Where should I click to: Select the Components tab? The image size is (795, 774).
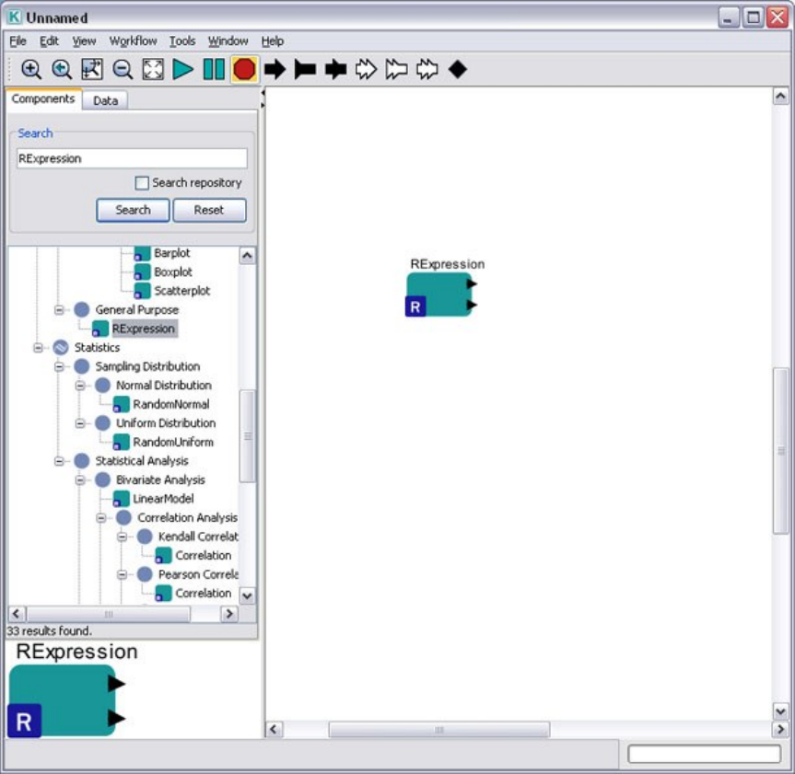pyautogui.click(x=43, y=98)
